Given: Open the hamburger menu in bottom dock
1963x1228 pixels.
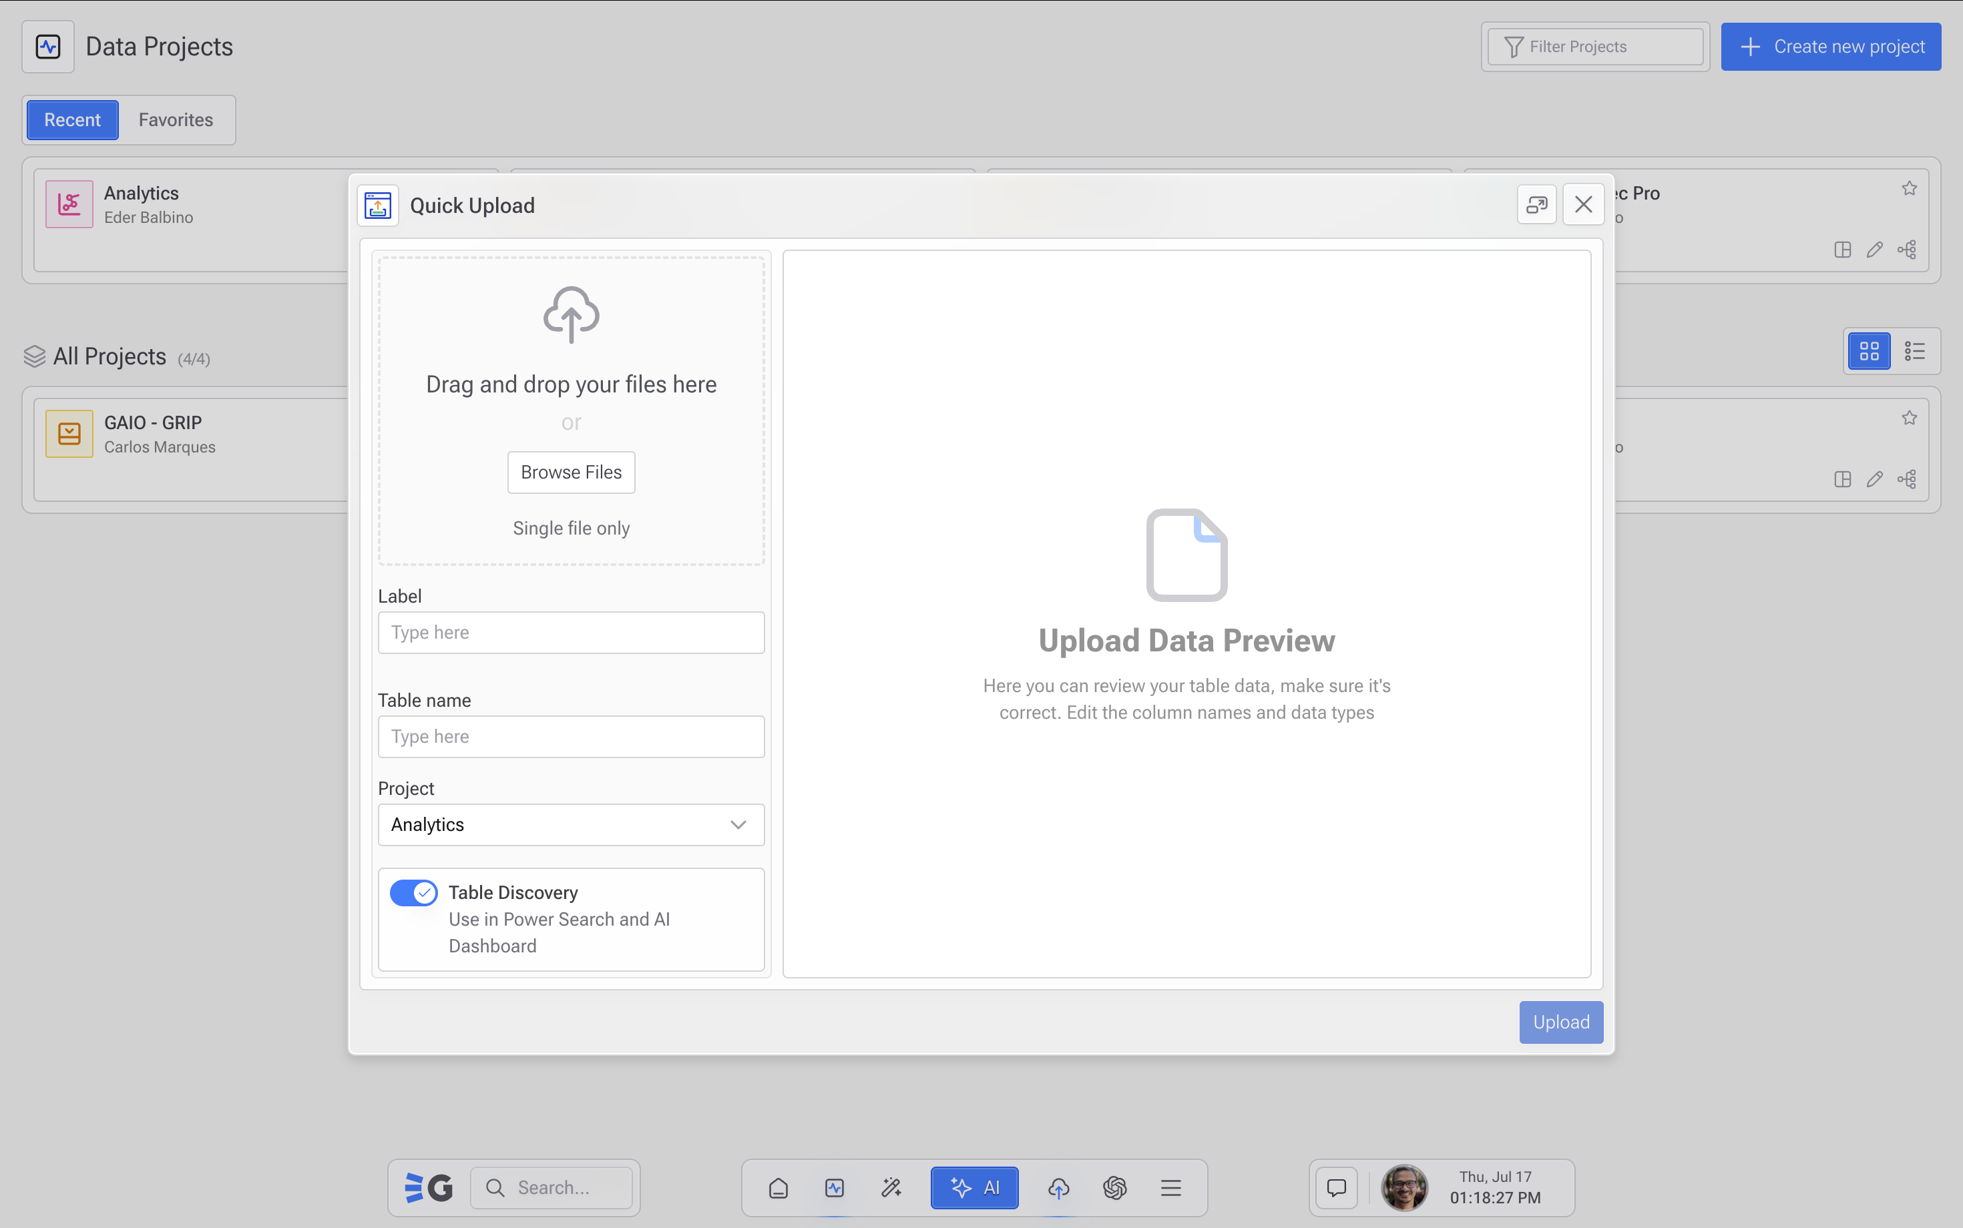Looking at the screenshot, I should [x=1171, y=1187].
